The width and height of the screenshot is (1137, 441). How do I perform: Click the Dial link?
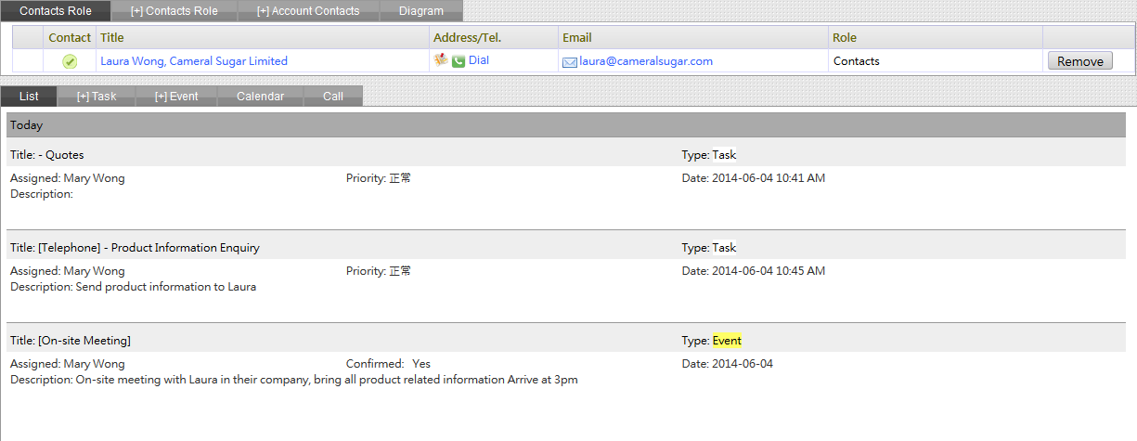click(x=479, y=60)
